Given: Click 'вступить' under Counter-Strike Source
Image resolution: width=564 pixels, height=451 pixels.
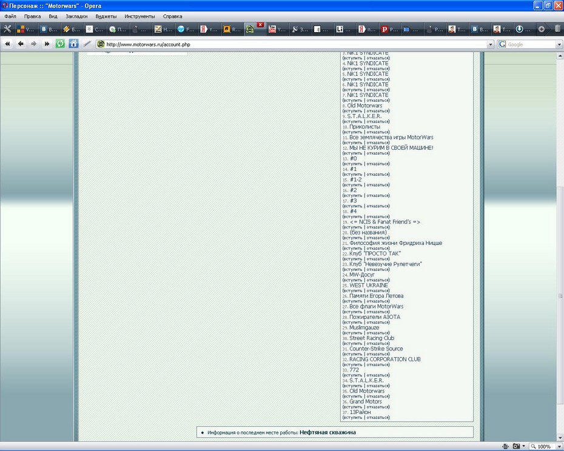Looking at the screenshot, I should (x=353, y=354).
